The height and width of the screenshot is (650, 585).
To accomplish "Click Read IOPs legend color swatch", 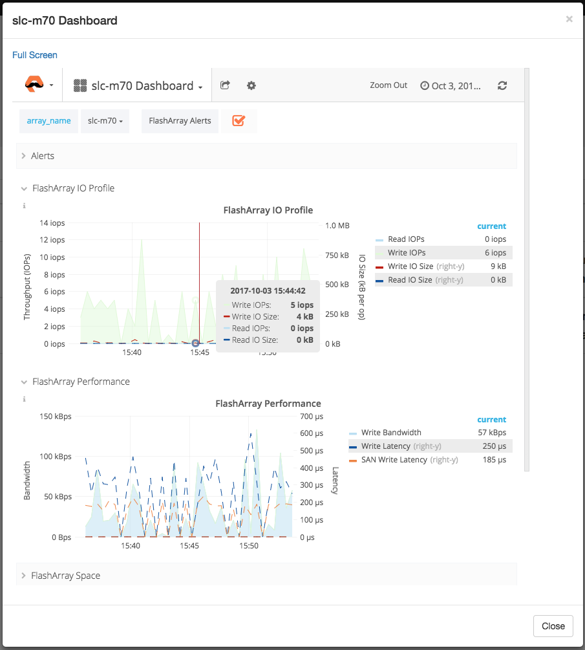I will point(379,240).
